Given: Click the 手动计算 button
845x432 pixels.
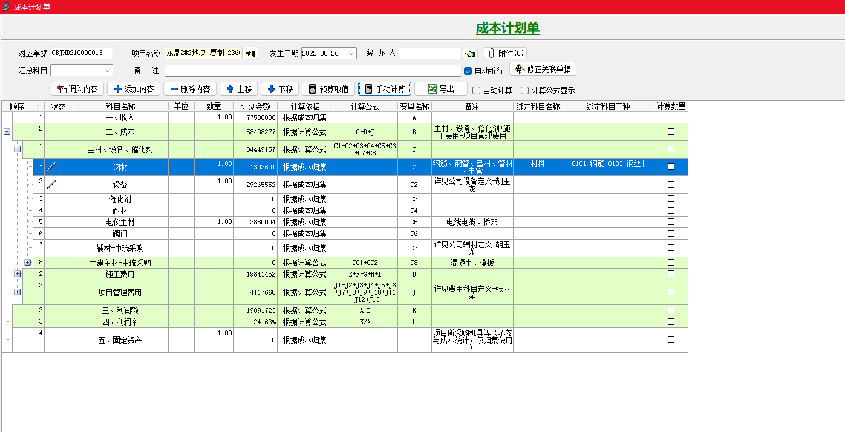Looking at the screenshot, I should tap(385, 89).
